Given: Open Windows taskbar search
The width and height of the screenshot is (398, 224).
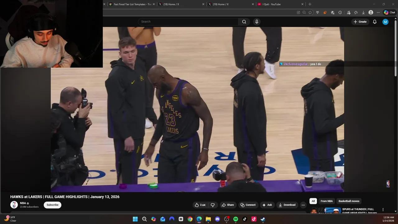Looking at the screenshot, I should (x=144, y=219).
